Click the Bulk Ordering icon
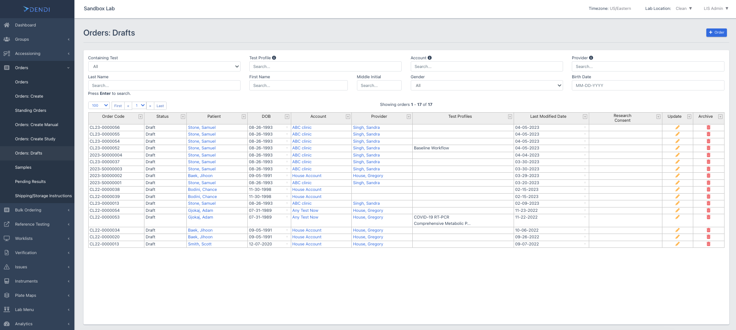This screenshot has height=330, width=736. pos(7,210)
